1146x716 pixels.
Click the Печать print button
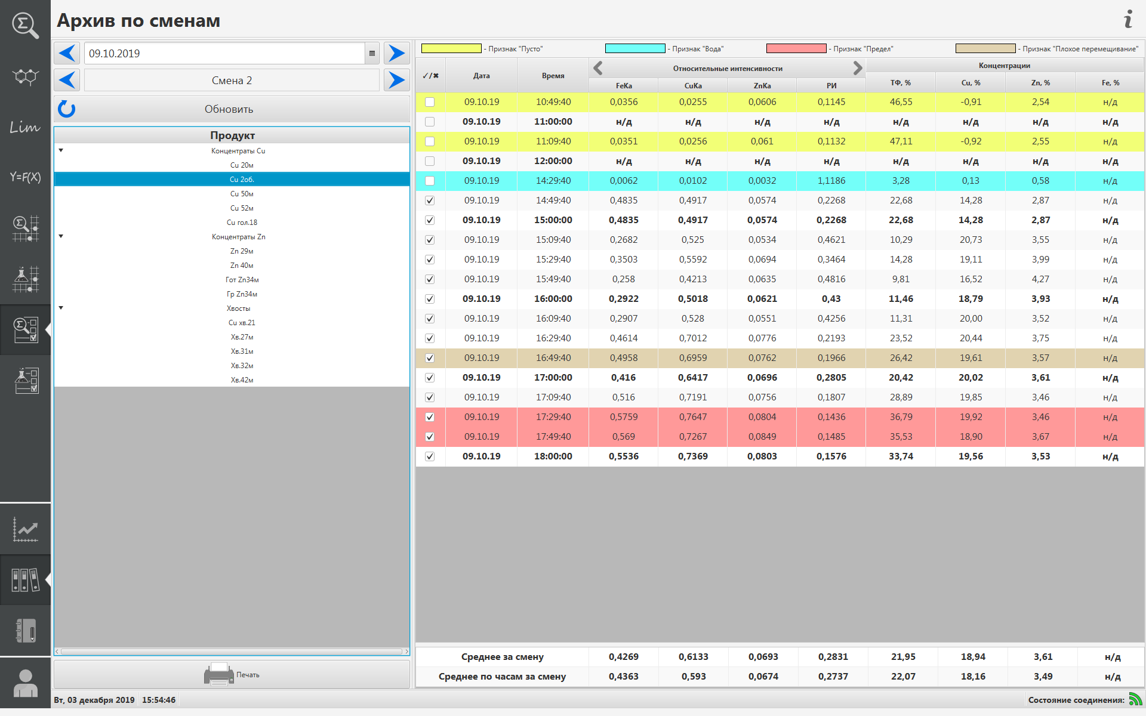[232, 675]
